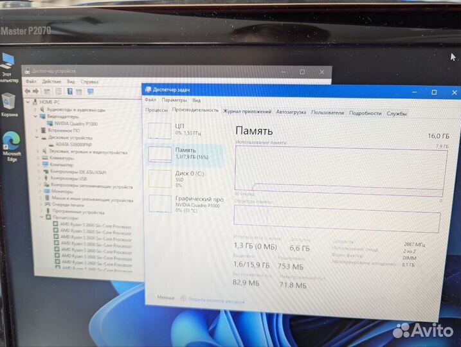Click the ADATA SX6000PNP drive icon

point(51,145)
